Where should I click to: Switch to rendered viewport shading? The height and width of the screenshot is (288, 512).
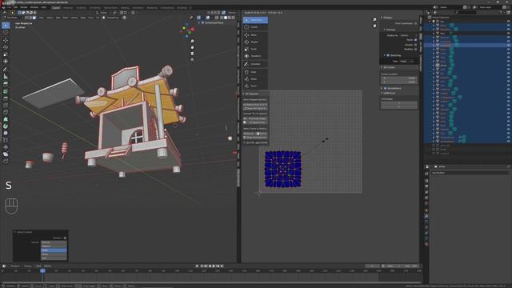click(x=233, y=18)
